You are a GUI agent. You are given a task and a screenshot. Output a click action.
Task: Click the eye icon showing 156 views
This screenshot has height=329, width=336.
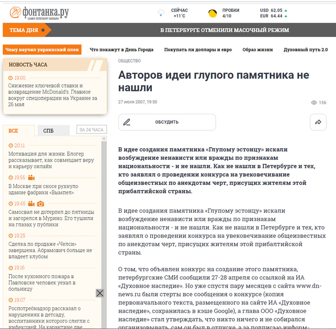[x=314, y=103]
